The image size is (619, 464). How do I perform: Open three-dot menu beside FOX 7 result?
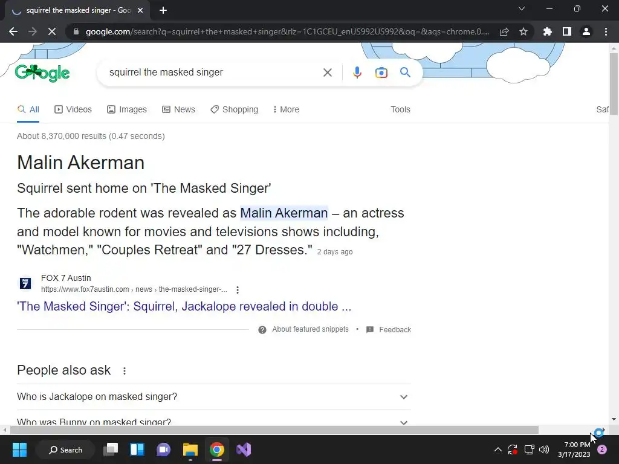(x=237, y=290)
